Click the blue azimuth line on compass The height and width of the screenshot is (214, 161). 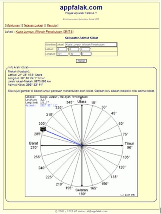tap(64, 138)
